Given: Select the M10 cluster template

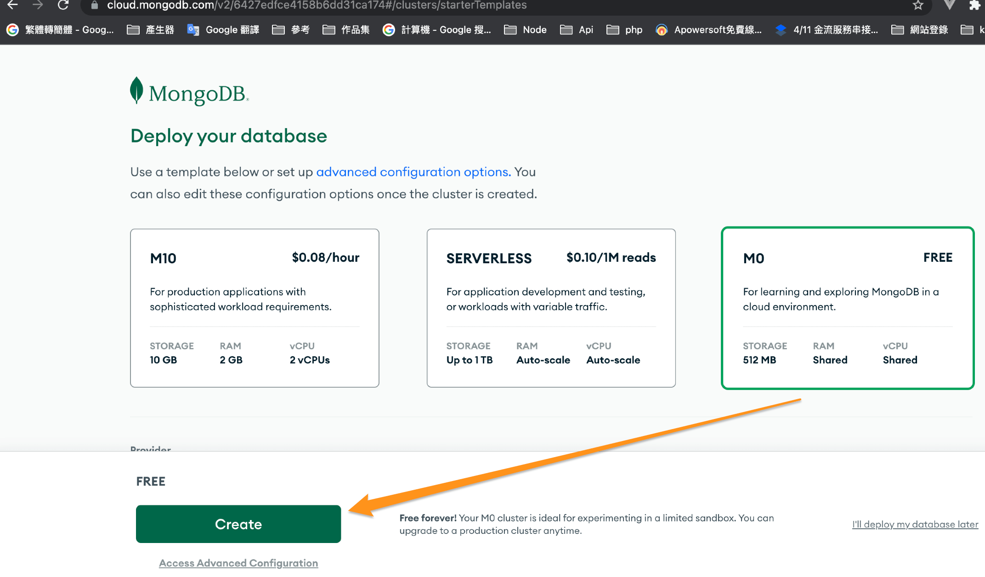Looking at the screenshot, I should coord(255,308).
